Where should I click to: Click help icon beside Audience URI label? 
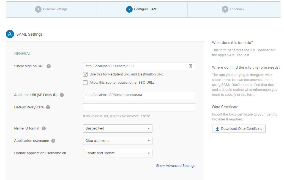(62, 95)
